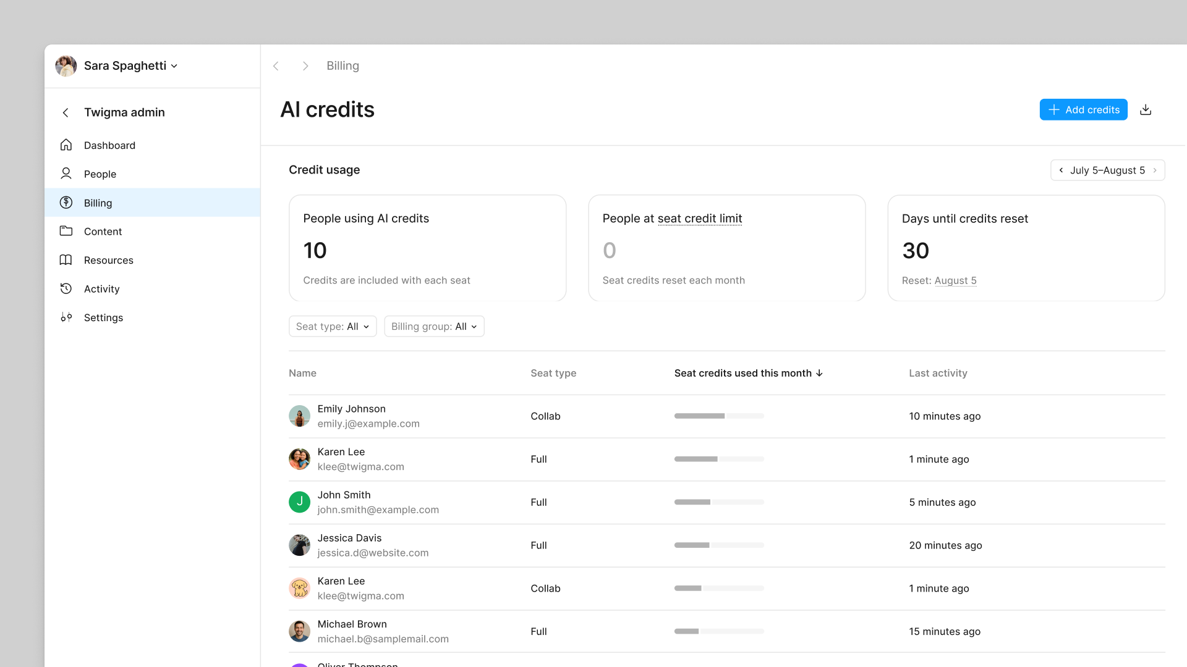View Activity history from the sidebar
Image resolution: width=1187 pixels, height=667 pixels.
point(101,288)
